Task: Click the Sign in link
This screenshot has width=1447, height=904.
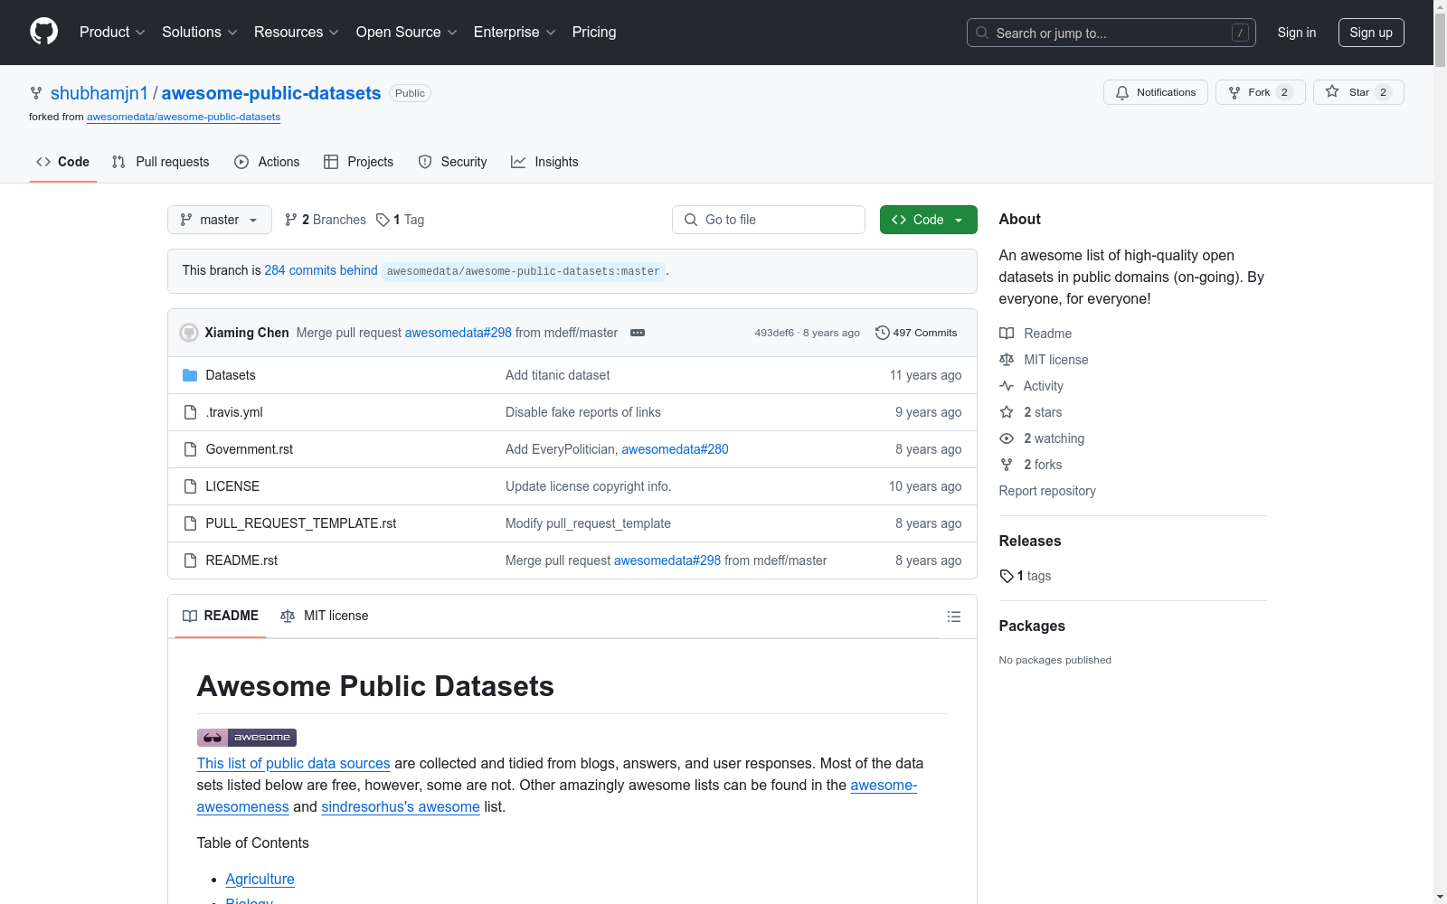Action: pos(1297,33)
